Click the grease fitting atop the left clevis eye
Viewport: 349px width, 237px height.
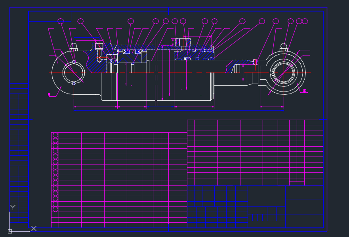74,47
